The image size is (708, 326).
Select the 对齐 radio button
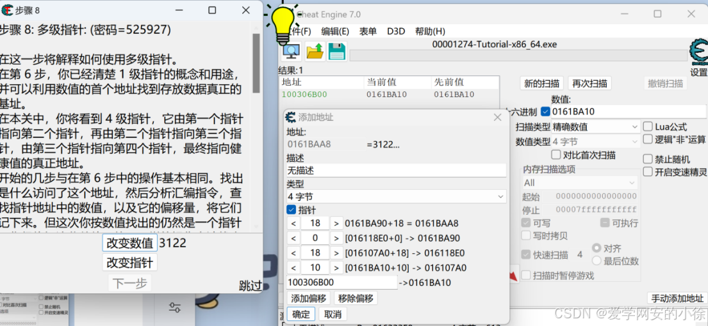pyautogui.click(x=597, y=248)
